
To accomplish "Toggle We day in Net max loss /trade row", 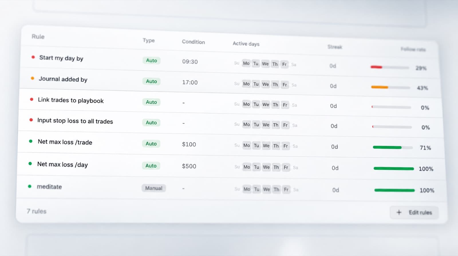I will (x=266, y=146).
